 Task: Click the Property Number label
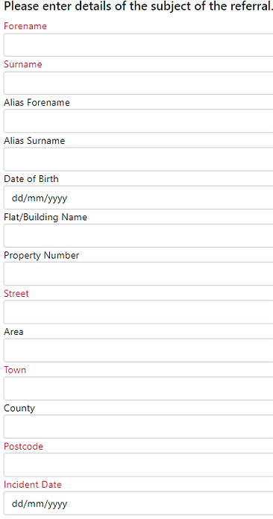[41, 256]
